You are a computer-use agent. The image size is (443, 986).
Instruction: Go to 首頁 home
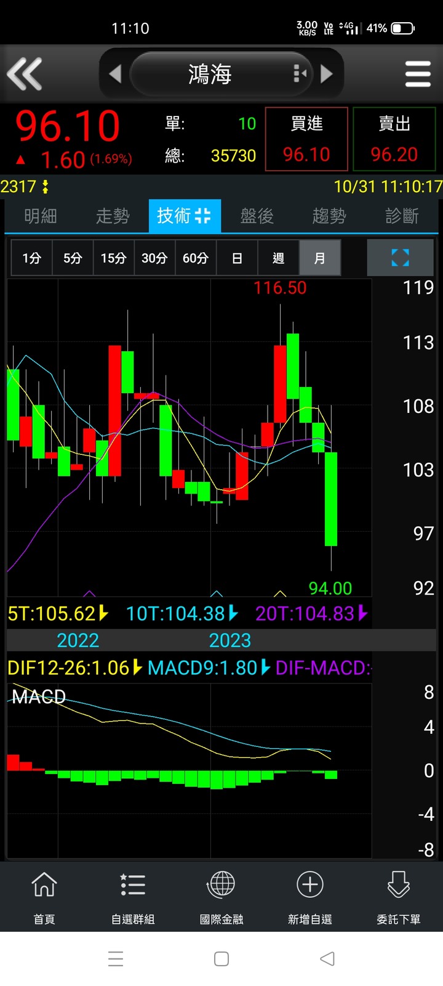tap(44, 897)
